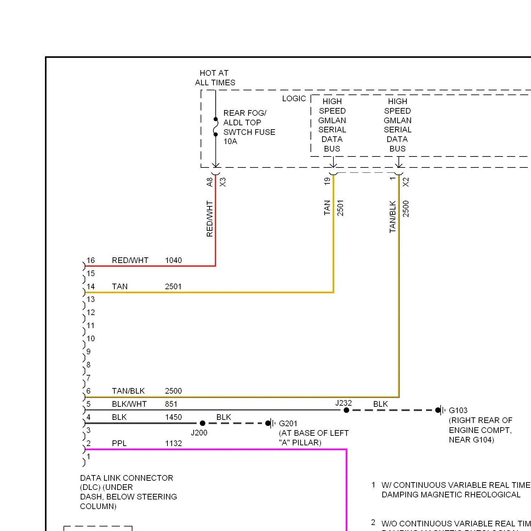Screen dimensions: 531x531
Task: Click the horizontal RED/WHT label at pin 16
Action: pos(130,260)
